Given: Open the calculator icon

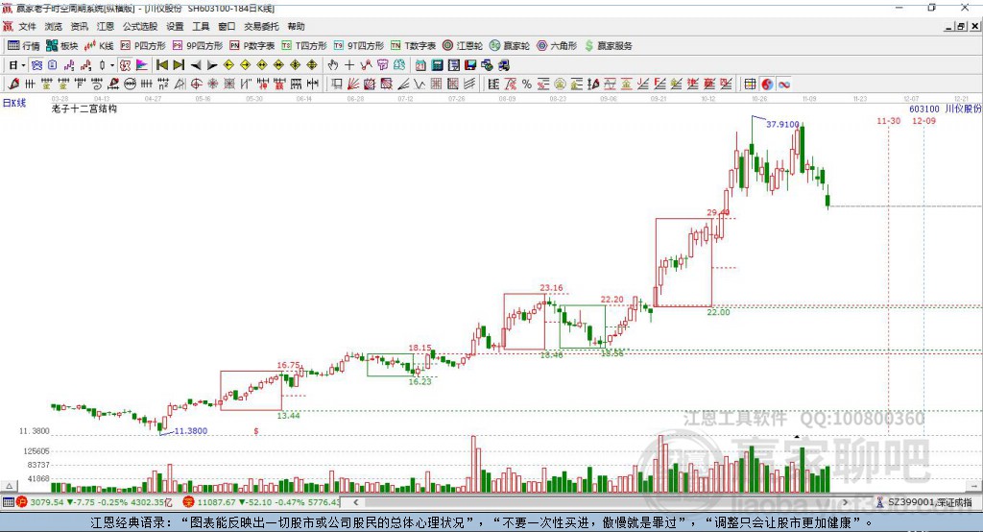Looking at the screenshot, I should pos(437,65).
